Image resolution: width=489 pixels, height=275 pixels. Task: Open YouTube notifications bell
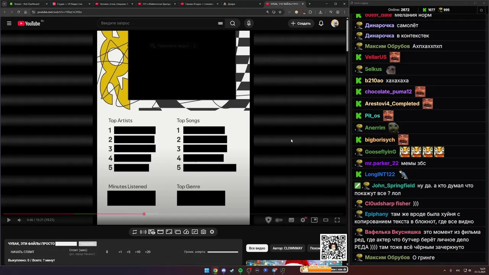coord(321,23)
